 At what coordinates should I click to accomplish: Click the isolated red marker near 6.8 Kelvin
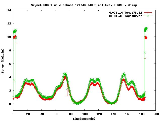click(145, 58)
